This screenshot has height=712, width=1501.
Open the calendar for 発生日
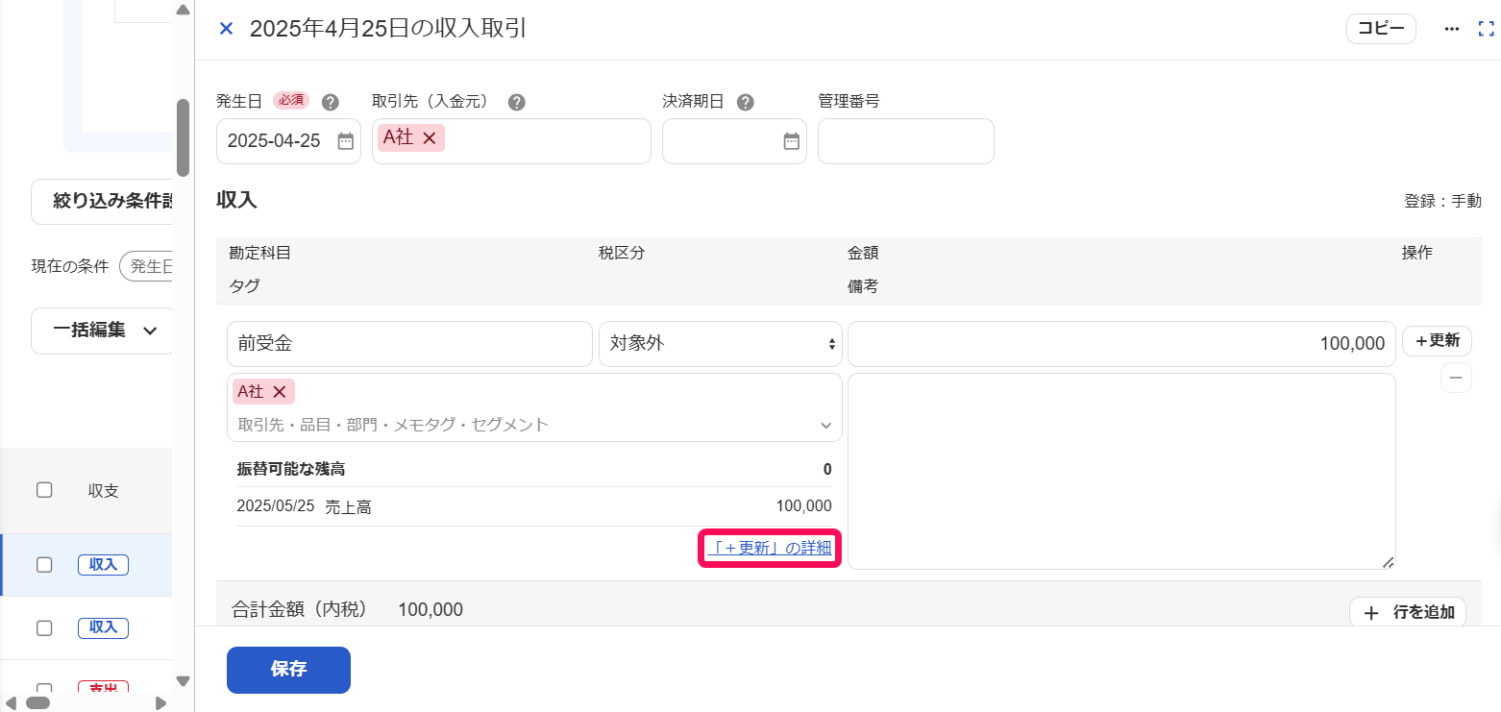[345, 141]
